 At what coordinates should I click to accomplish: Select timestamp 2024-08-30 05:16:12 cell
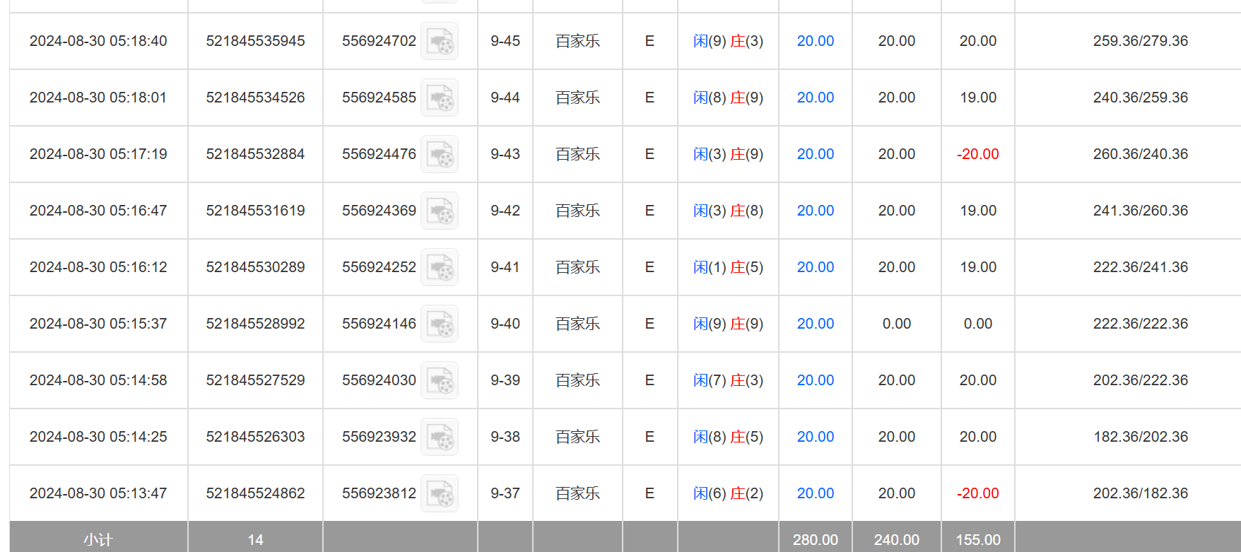(x=98, y=267)
